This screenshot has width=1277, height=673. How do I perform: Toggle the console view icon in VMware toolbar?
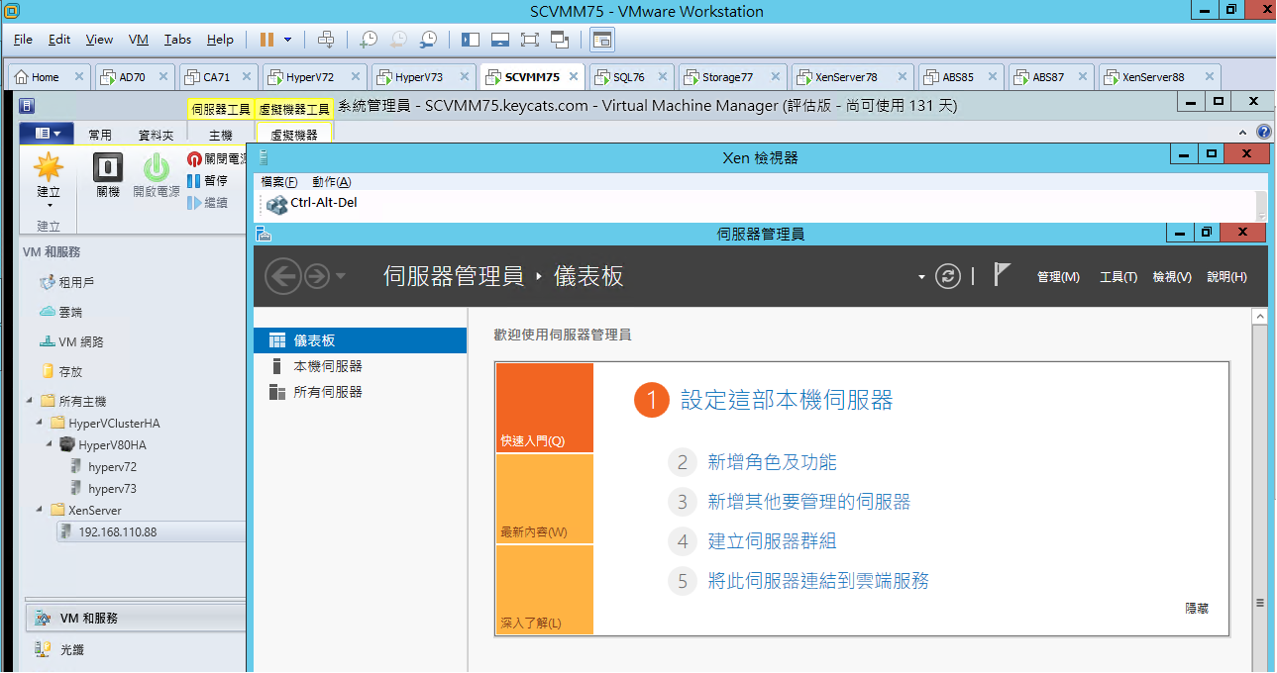[602, 40]
